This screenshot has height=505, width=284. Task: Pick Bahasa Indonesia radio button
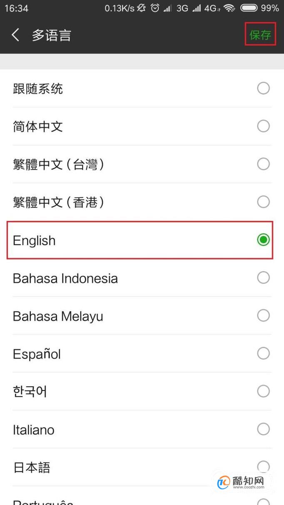263,277
